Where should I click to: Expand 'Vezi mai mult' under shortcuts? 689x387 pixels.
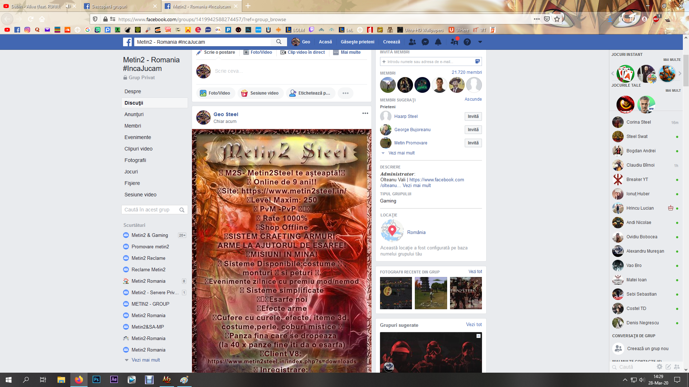point(145,360)
